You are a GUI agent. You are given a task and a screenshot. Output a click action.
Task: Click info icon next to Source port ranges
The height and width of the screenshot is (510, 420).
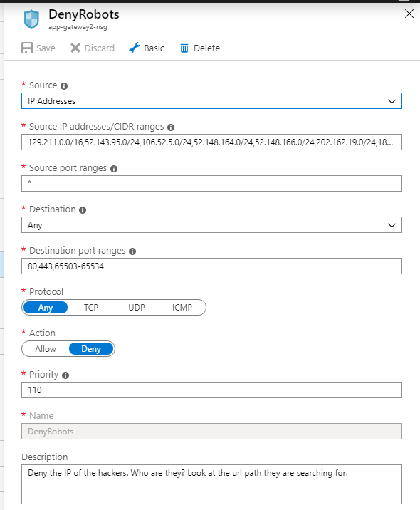[x=114, y=169]
